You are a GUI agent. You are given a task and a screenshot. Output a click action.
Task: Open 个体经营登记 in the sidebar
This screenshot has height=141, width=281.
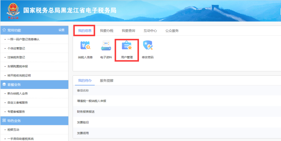click(16, 48)
